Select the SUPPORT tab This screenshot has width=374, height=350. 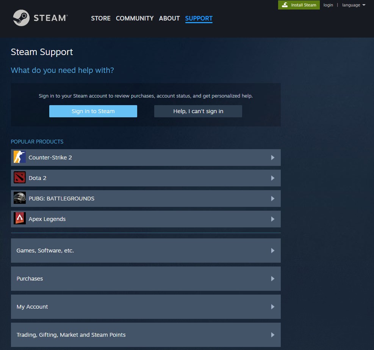pos(199,18)
